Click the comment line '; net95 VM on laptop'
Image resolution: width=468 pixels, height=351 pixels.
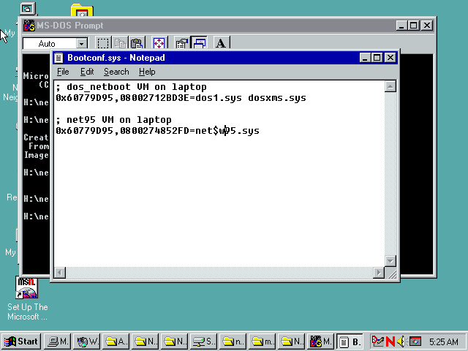coord(114,120)
